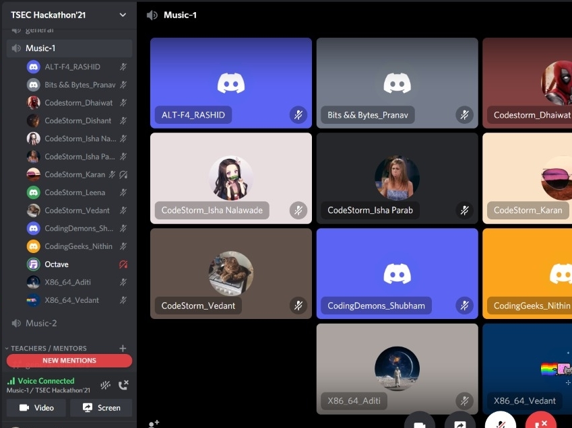Open the TSEC Hackathon'21 server dropdown
This screenshot has height=428, width=572.
(x=122, y=15)
